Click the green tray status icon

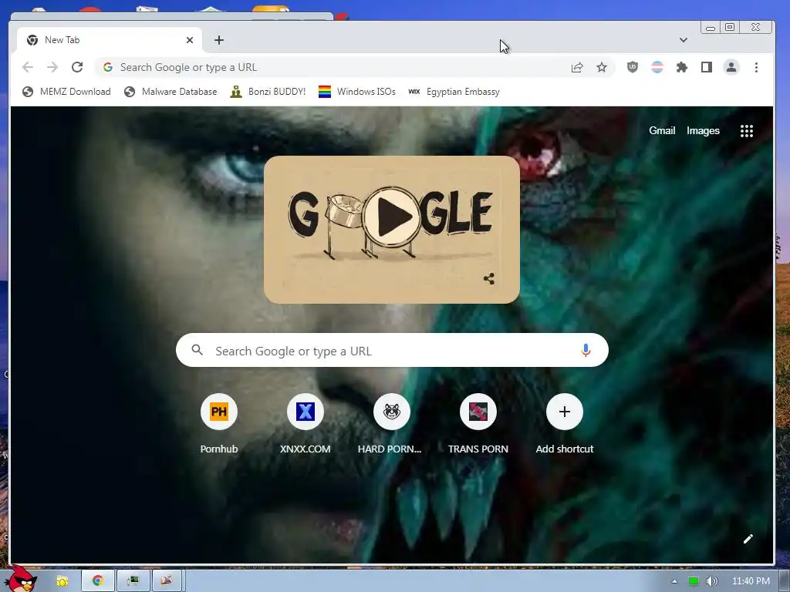tap(694, 581)
